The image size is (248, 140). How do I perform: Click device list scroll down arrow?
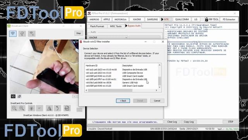[x=159, y=87]
